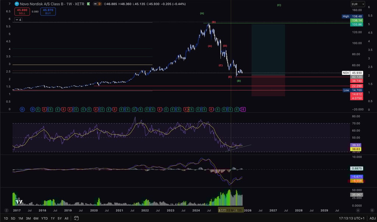Click the TradingView logo on volume pane
Image resolution: width=377 pixels, height=222 pixels.
click(x=19, y=202)
